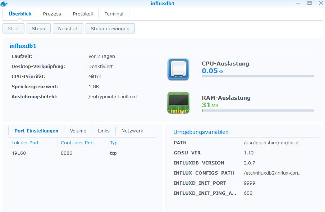The width and height of the screenshot is (325, 212).
Task: Sort by Lokaler Port column header
Action: click(33, 143)
